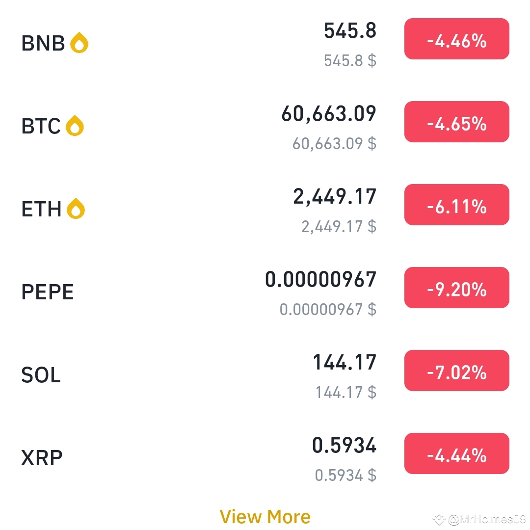
Task: Open the @MrHolmes09 watermark handle
Action: coord(487,519)
